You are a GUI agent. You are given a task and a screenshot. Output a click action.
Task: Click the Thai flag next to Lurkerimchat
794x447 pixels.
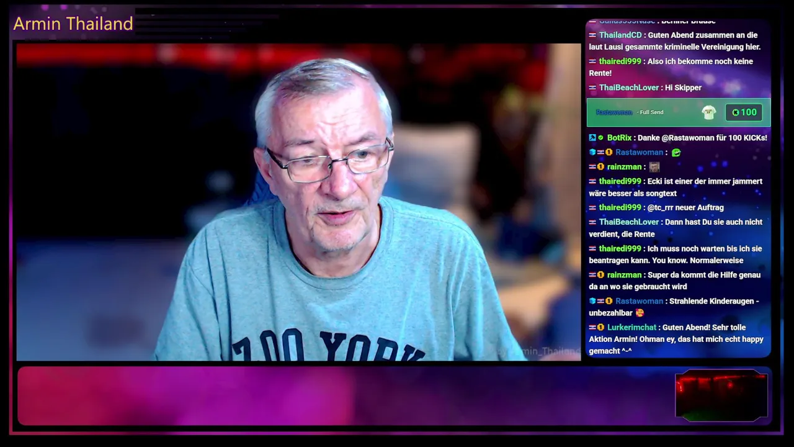coord(592,327)
